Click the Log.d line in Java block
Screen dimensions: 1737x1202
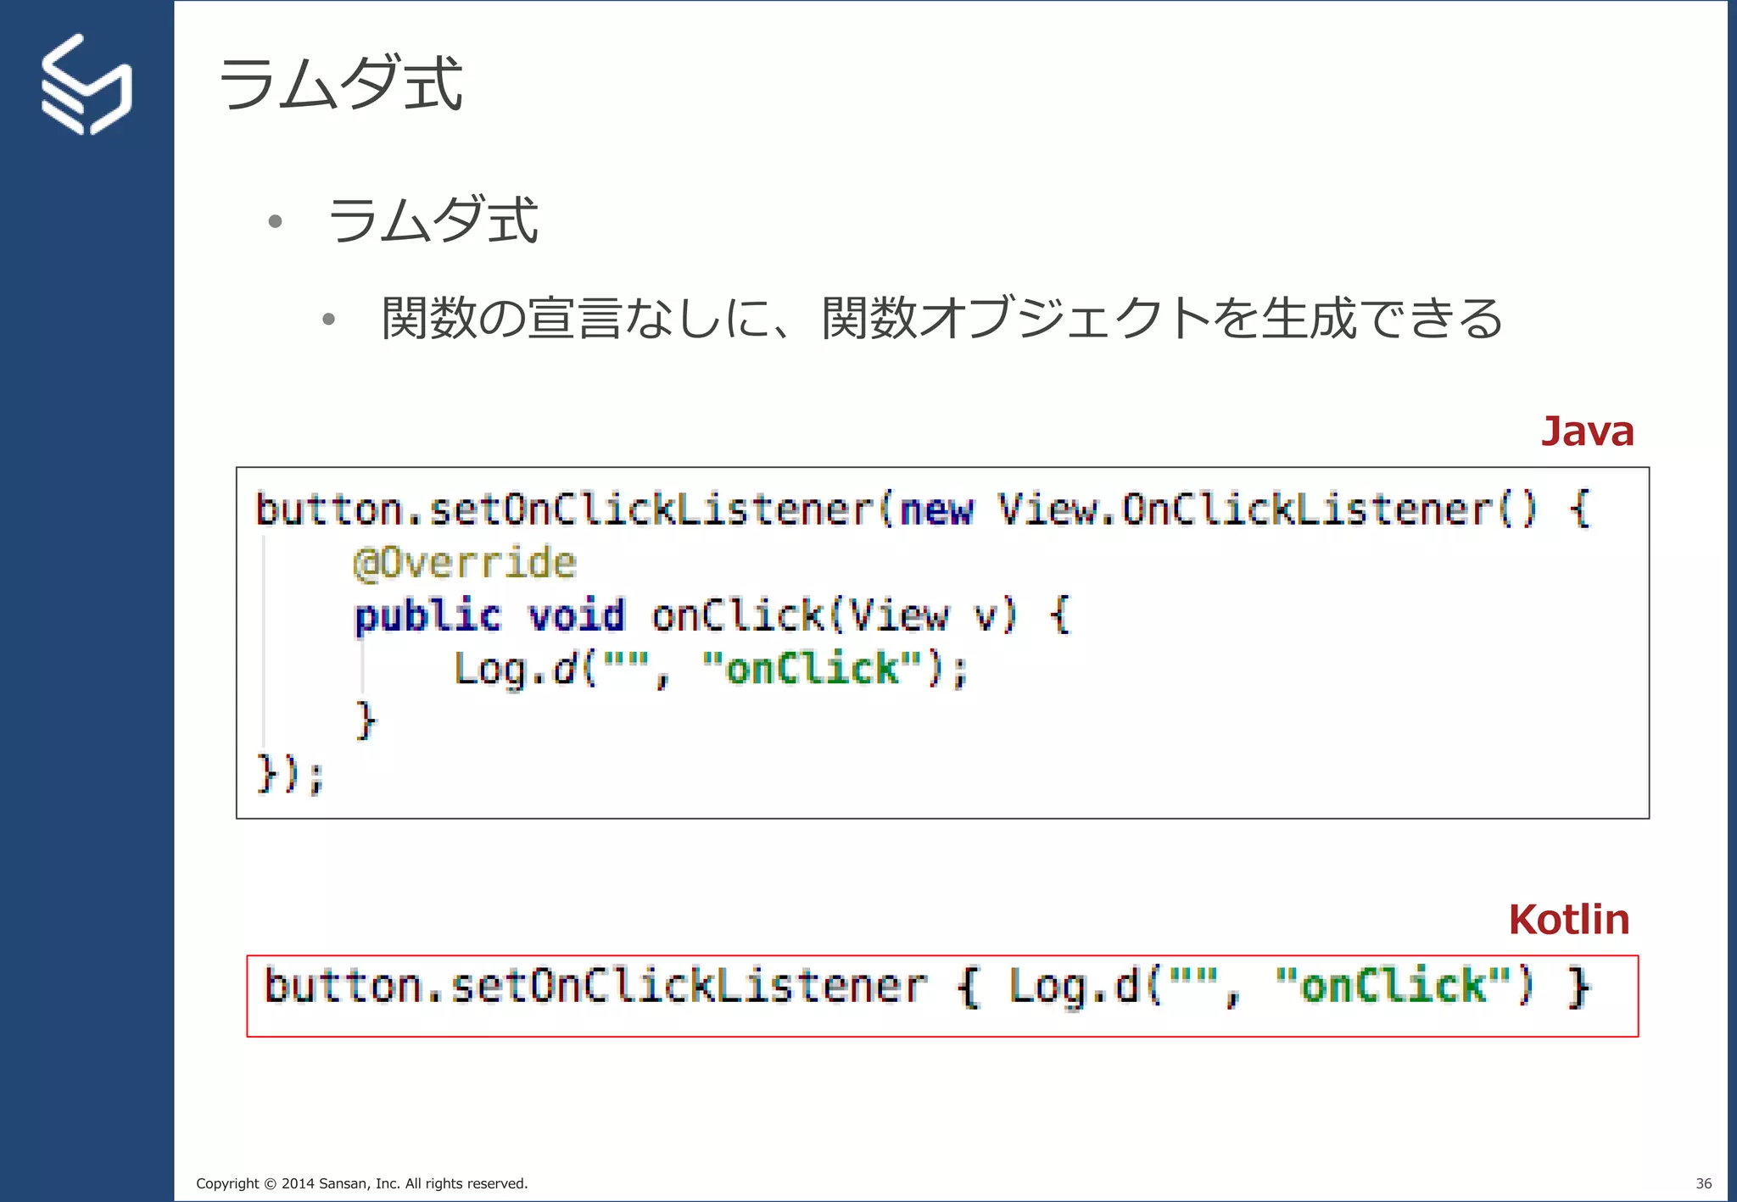point(711,669)
